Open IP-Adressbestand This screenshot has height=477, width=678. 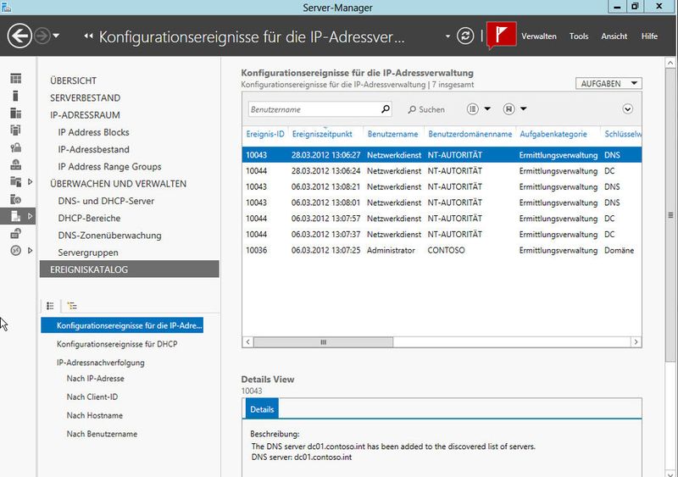click(93, 150)
